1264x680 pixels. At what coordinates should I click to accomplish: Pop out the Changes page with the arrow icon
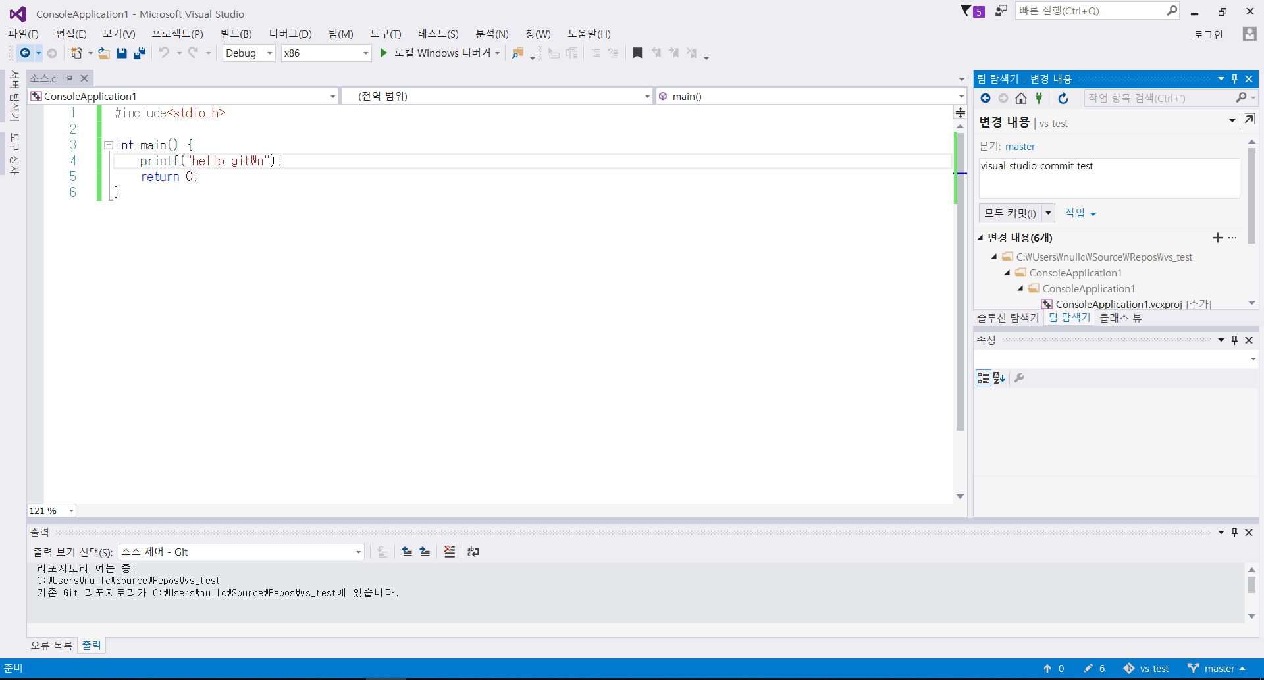pyautogui.click(x=1250, y=119)
